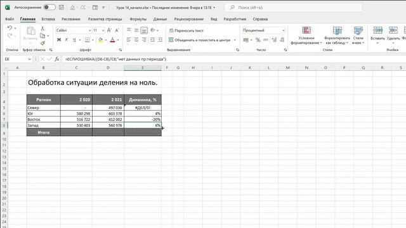This screenshot has width=406, height=228.
Task: Click the comma style (000) icon
Action: tap(266, 40)
